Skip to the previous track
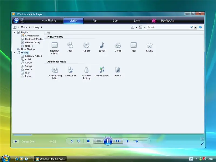The width and height of the screenshot is (216, 162). point(98,141)
